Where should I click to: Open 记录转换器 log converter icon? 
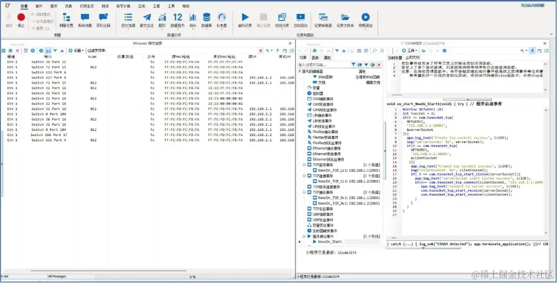323,20
